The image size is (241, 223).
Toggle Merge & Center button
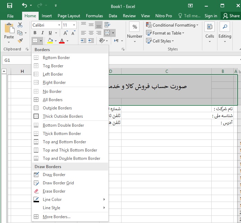[x=107, y=33]
